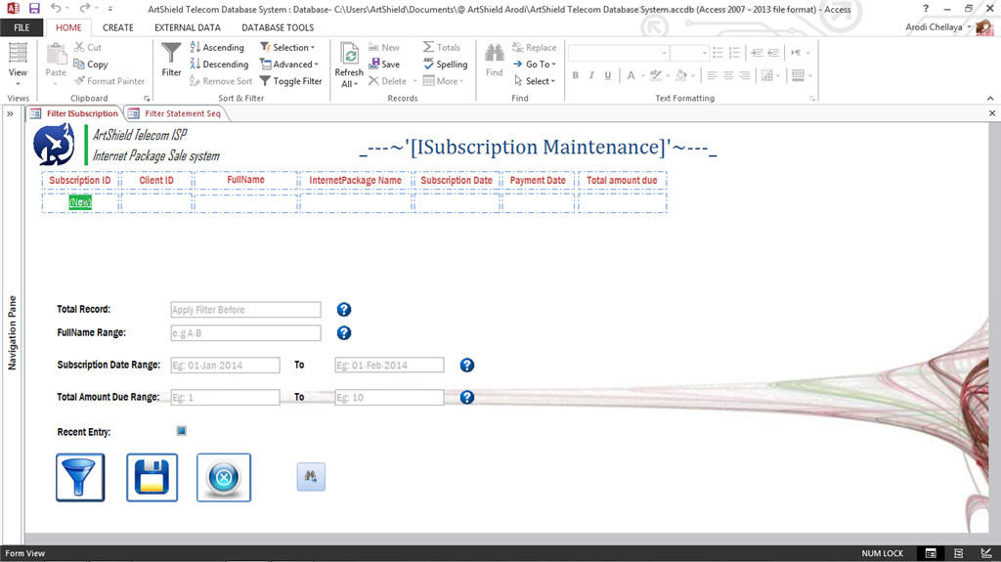Toggle Italic formatting button
Image resolution: width=1001 pixels, height=562 pixels.
pyautogui.click(x=591, y=75)
